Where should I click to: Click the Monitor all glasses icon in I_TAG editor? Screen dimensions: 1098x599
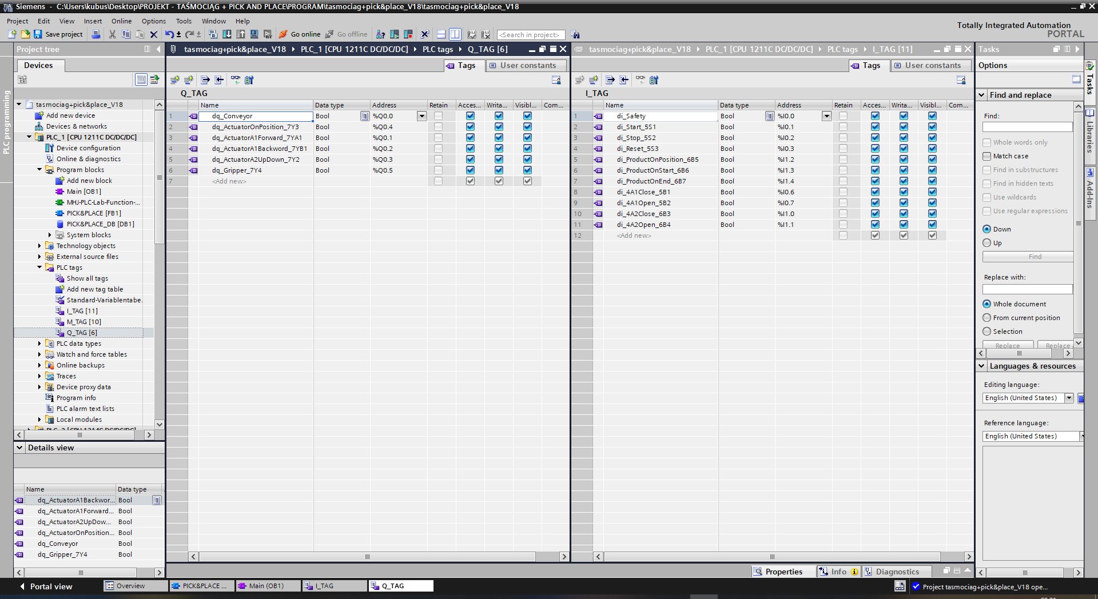(x=640, y=80)
